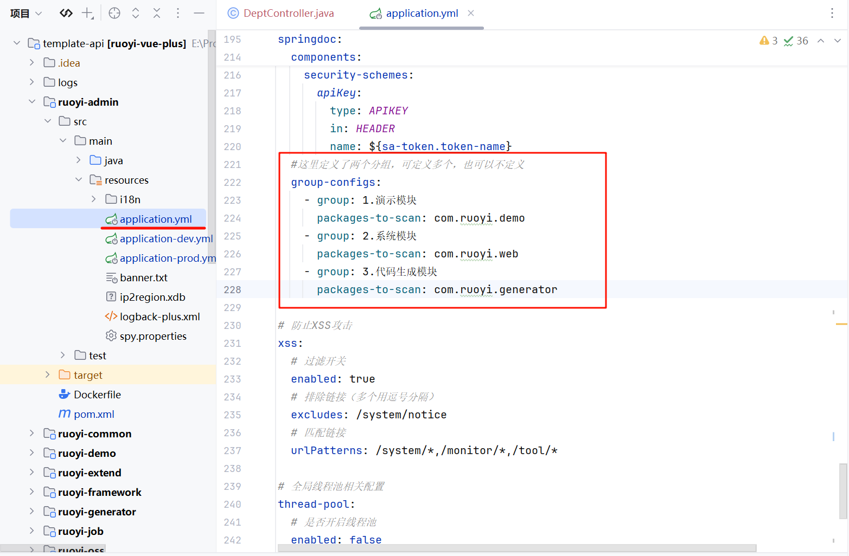849x556 pixels.
Task: Click the sa-token.token-name placeholder reference
Action: (x=443, y=146)
